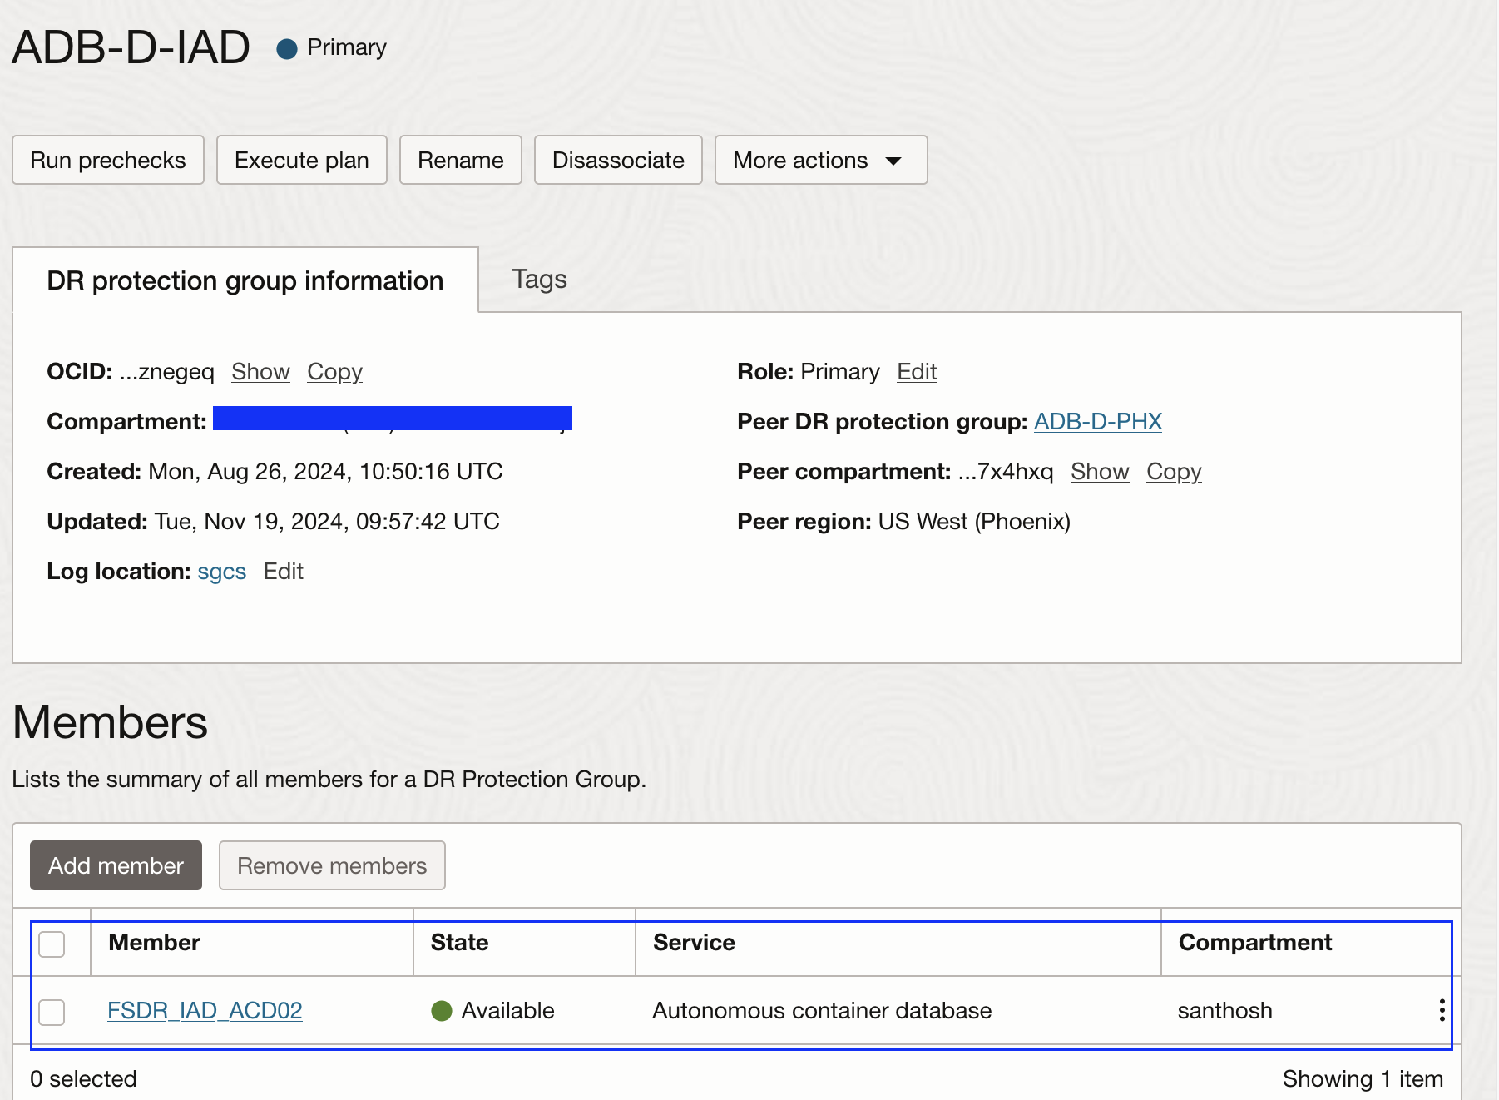
Task: Click the Rename button
Action: pyautogui.click(x=460, y=160)
